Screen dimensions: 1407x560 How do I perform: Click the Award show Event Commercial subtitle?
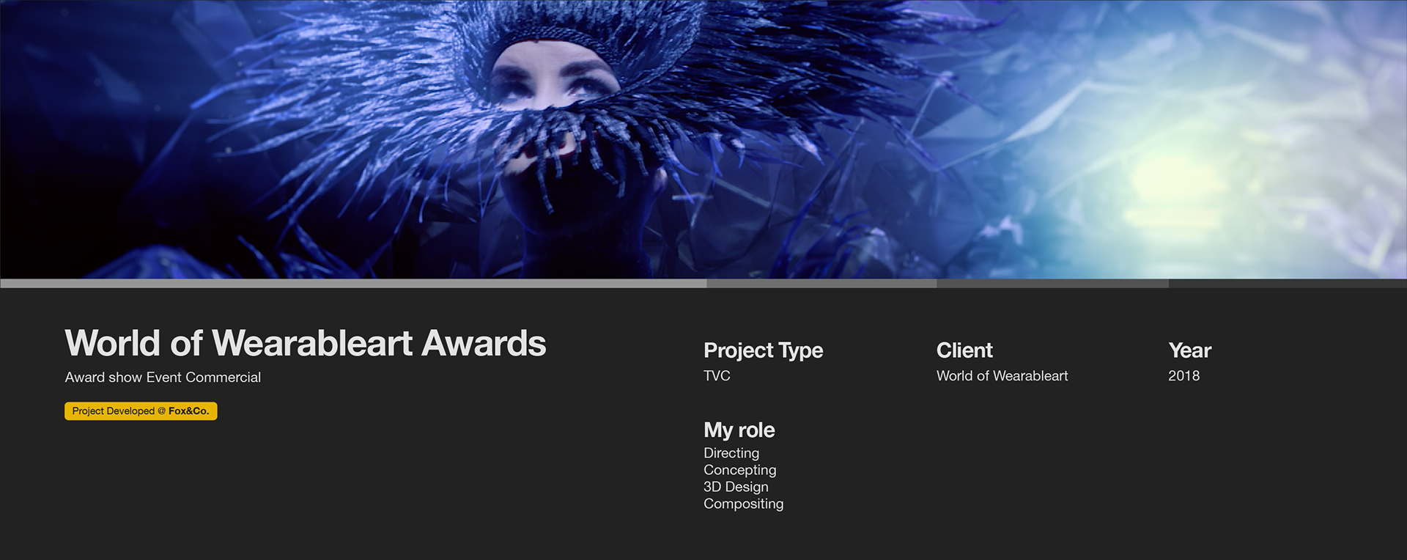[163, 377]
